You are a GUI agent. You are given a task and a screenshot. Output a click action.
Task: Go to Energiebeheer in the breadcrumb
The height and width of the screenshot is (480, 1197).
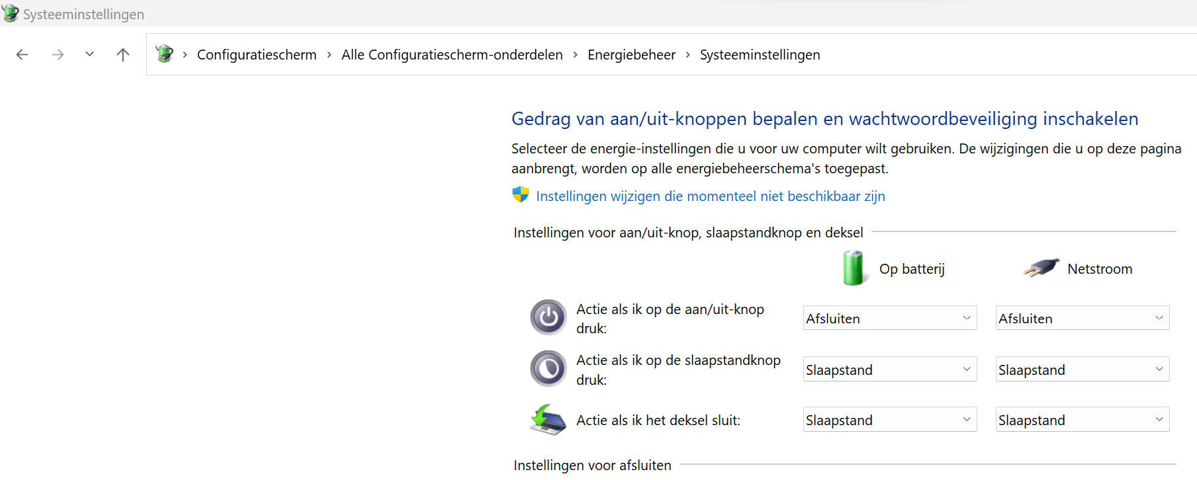tap(631, 55)
